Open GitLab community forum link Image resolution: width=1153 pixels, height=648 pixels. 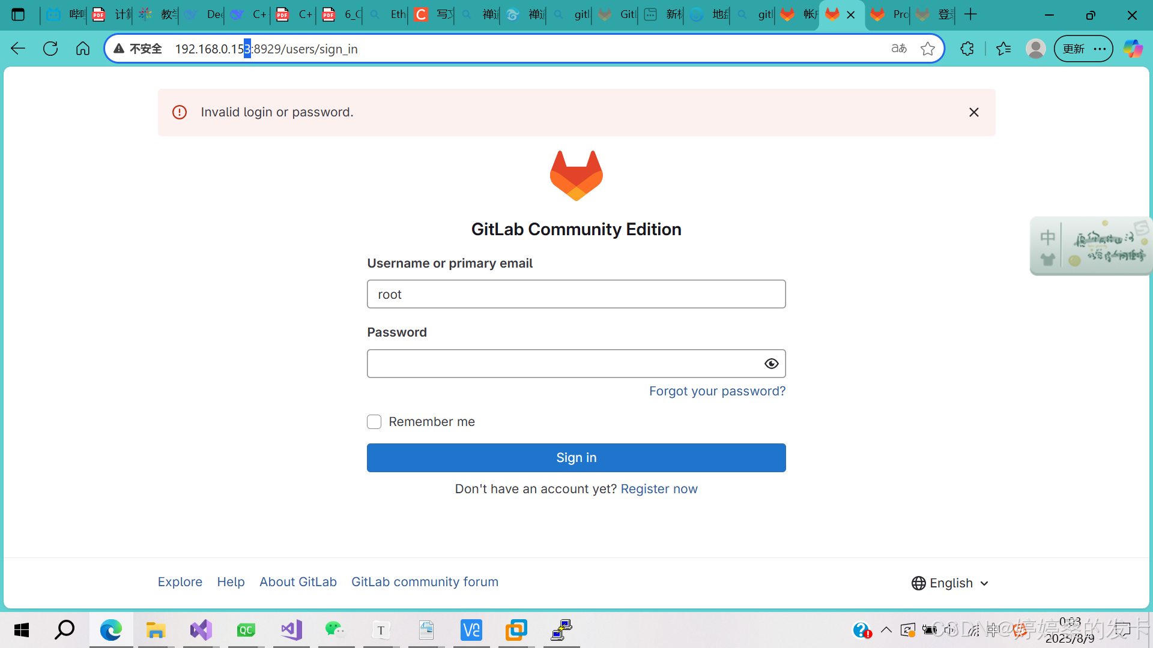(425, 582)
